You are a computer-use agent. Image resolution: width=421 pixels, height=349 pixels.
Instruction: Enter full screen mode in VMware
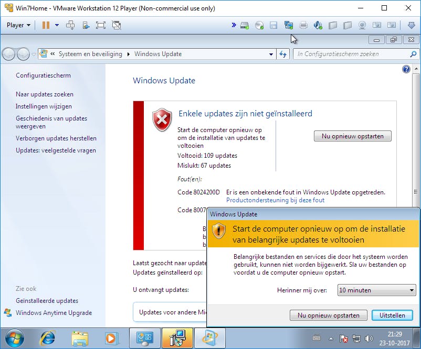[x=101, y=25]
